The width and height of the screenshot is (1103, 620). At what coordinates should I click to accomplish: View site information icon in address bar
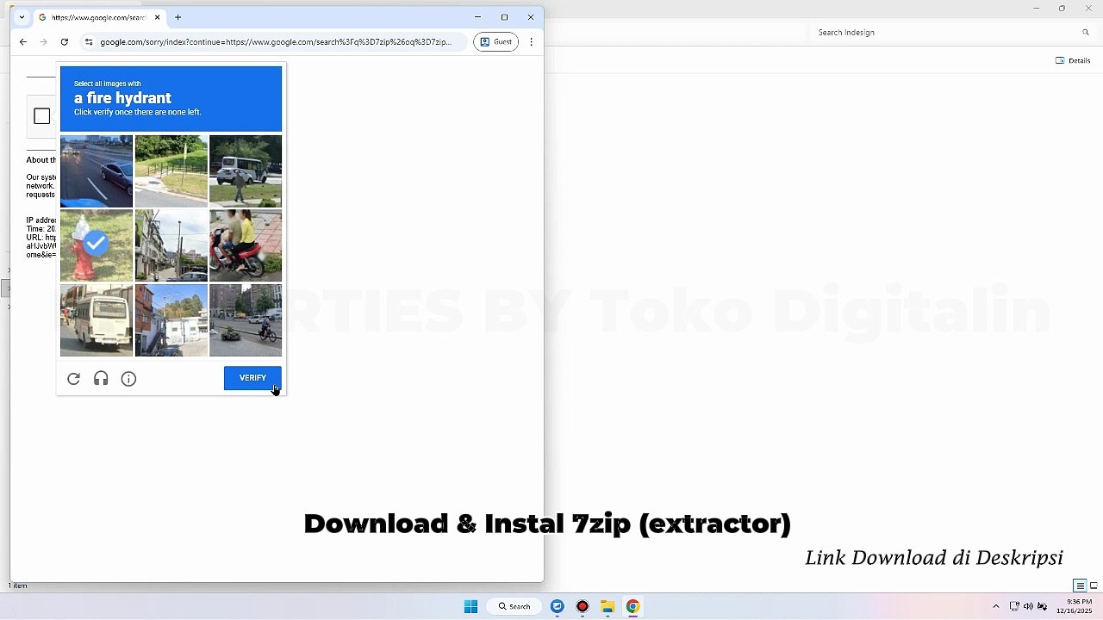tap(89, 41)
